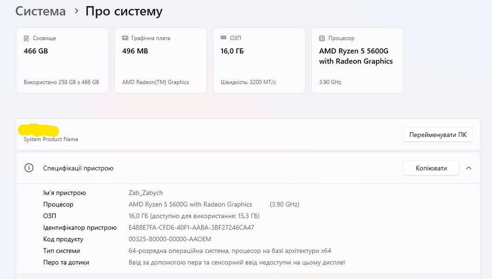Click the Ідентифікатор пристрою value
The image size is (492, 279).
pyautogui.click(x=191, y=227)
